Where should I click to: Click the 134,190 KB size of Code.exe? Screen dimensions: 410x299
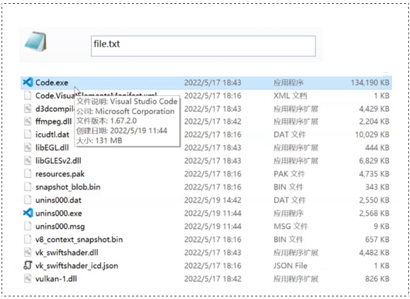click(x=370, y=83)
